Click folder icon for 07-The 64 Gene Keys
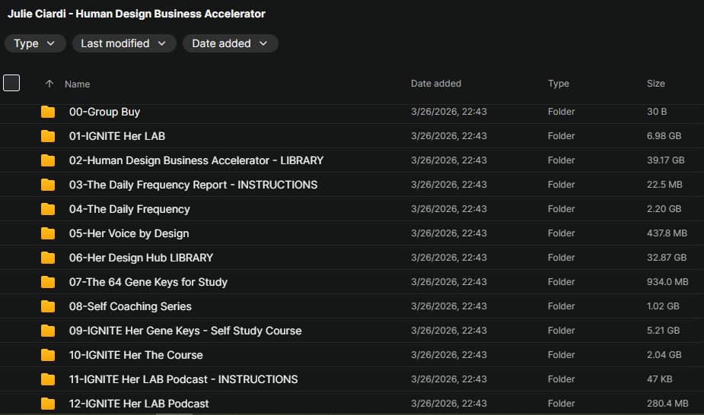 (x=48, y=282)
